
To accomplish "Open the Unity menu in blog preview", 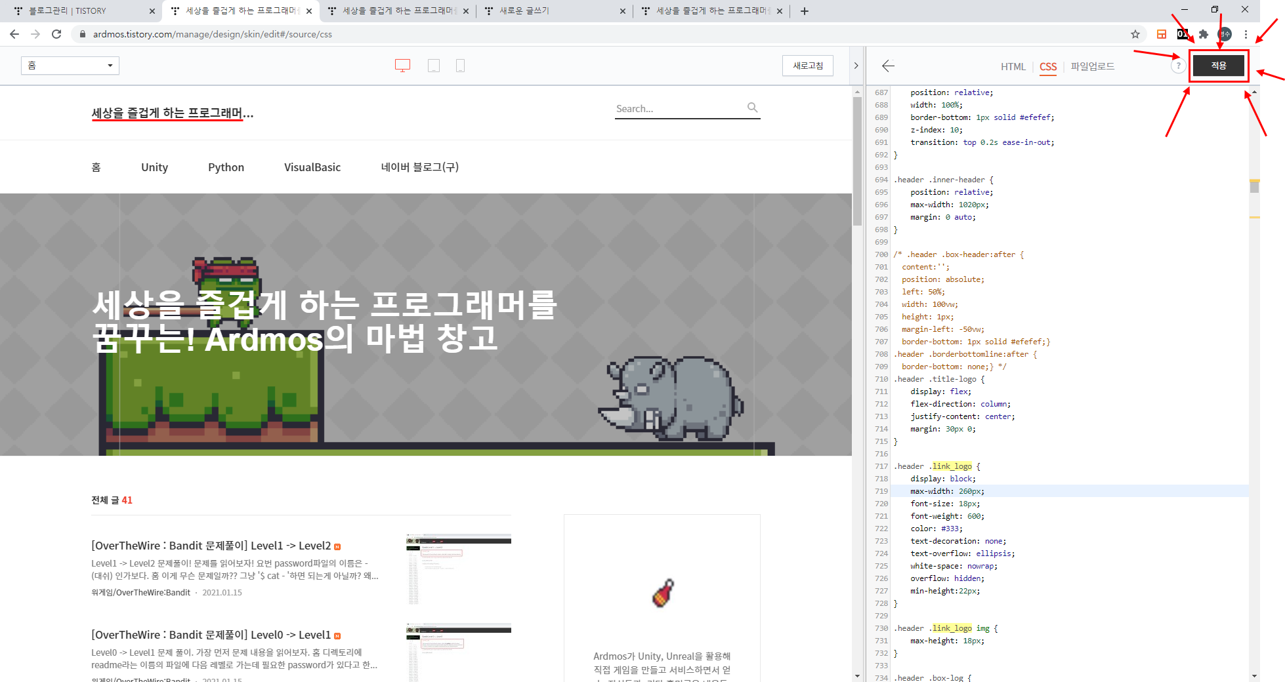I will (155, 167).
